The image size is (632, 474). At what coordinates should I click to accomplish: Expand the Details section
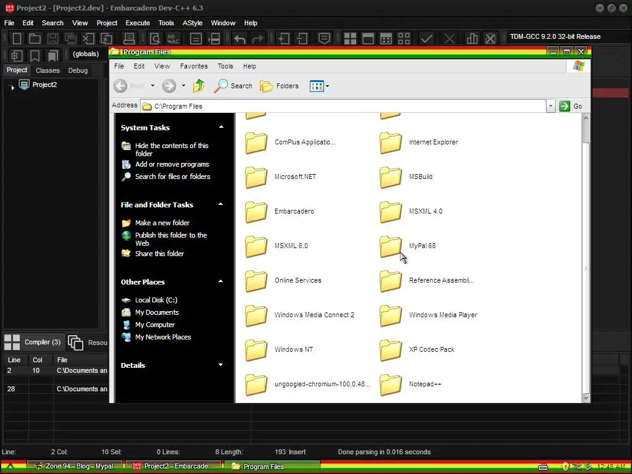pos(221,365)
